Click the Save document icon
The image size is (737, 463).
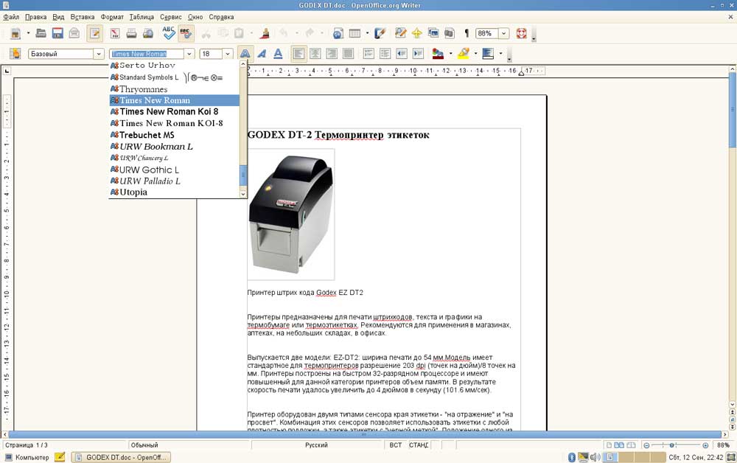pyautogui.click(x=57, y=33)
